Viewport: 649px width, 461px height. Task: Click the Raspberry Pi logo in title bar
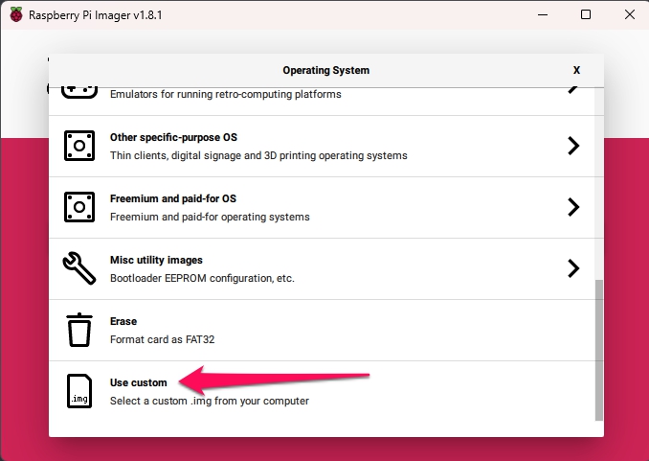coord(16,14)
